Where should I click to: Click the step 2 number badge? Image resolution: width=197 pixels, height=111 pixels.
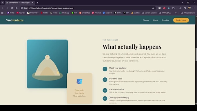pos(105,80)
